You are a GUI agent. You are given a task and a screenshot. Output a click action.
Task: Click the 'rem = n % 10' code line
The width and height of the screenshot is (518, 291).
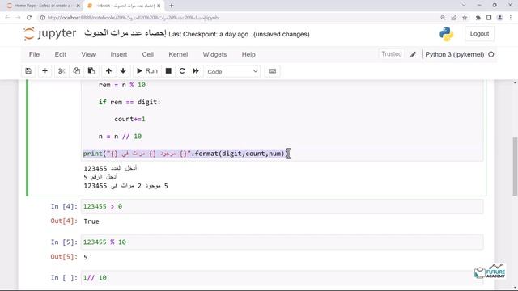click(x=122, y=85)
